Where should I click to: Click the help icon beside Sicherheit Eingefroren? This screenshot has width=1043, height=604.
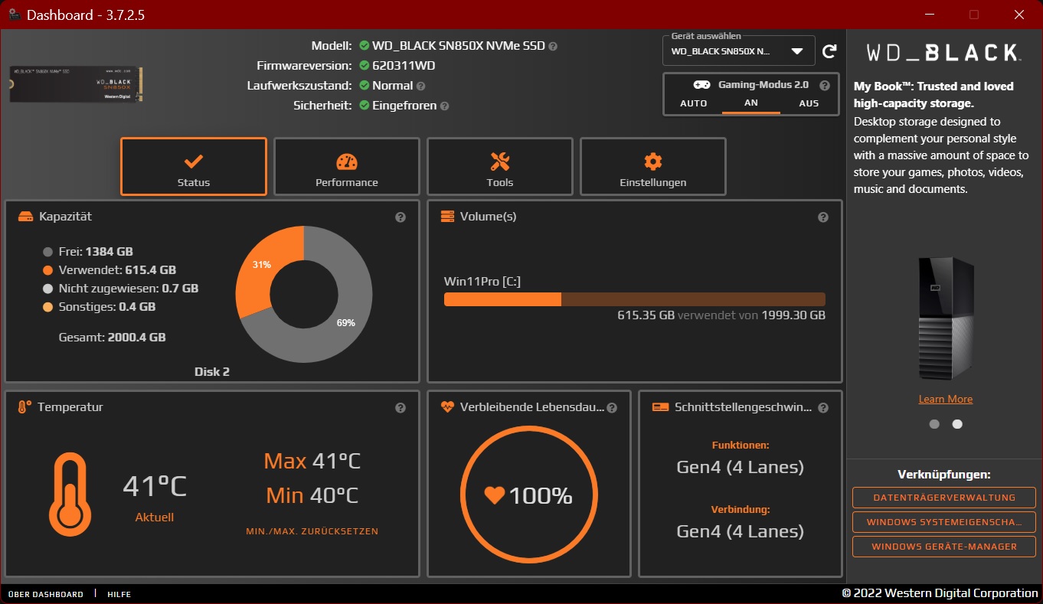pyautogui.click(x=445, y=106)
